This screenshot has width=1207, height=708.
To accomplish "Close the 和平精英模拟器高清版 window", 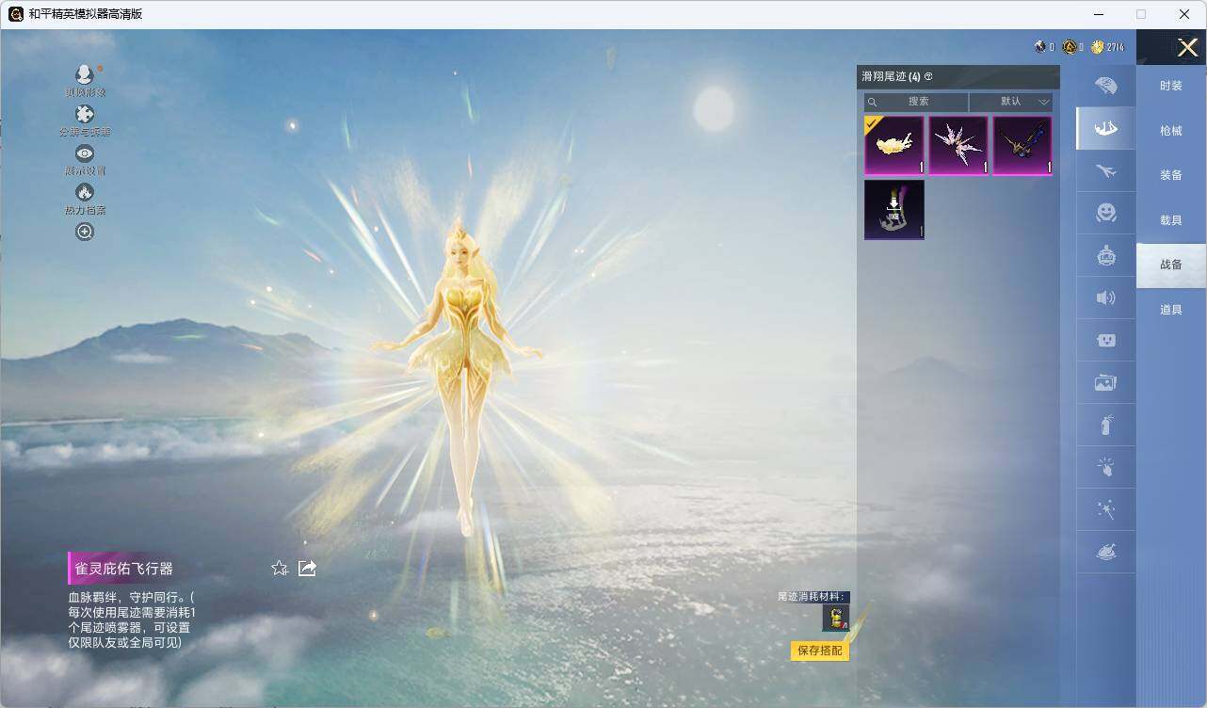I will point(1184,14).
